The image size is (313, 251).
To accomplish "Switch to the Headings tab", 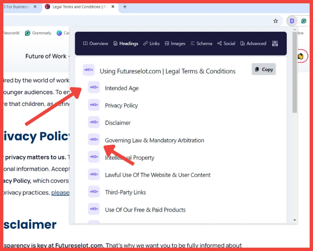I will [126, 44].
